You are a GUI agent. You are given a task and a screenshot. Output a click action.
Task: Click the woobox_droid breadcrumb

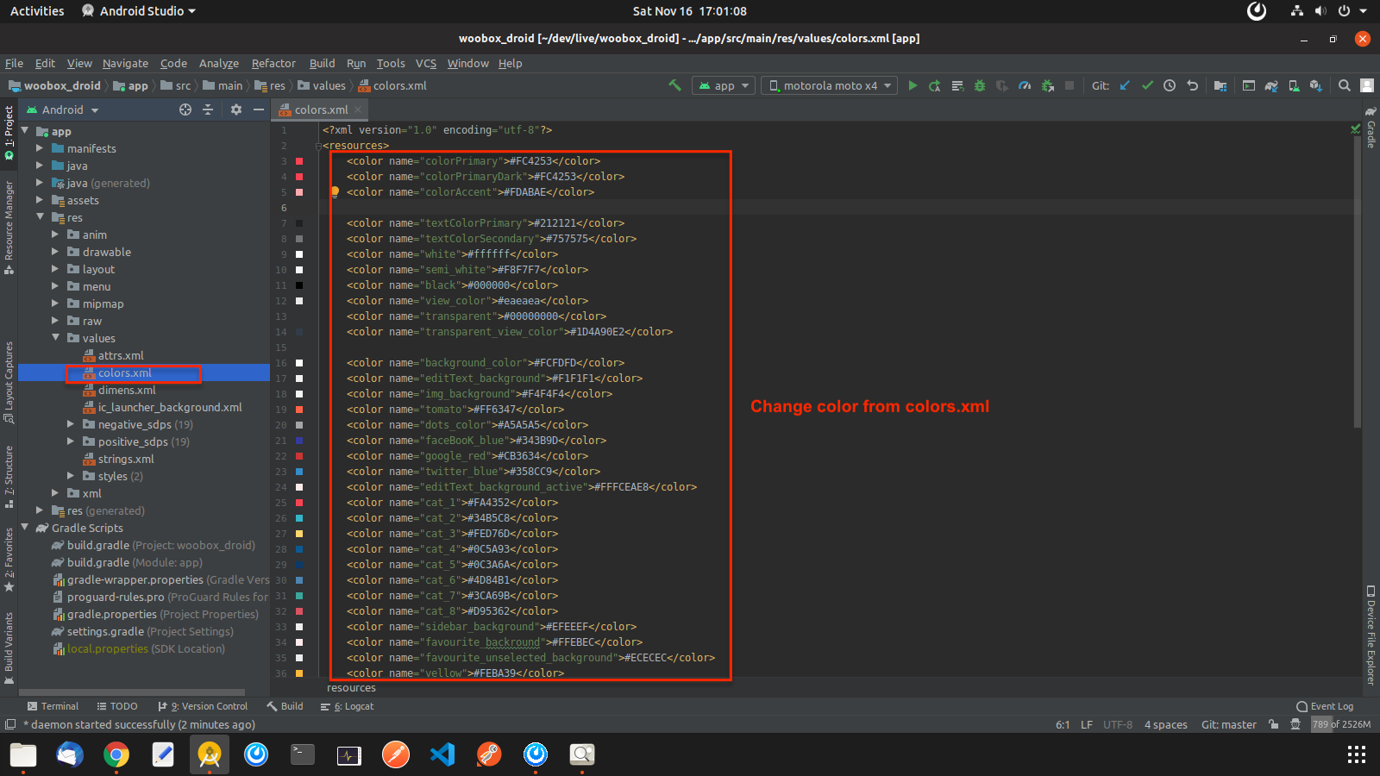54,85
